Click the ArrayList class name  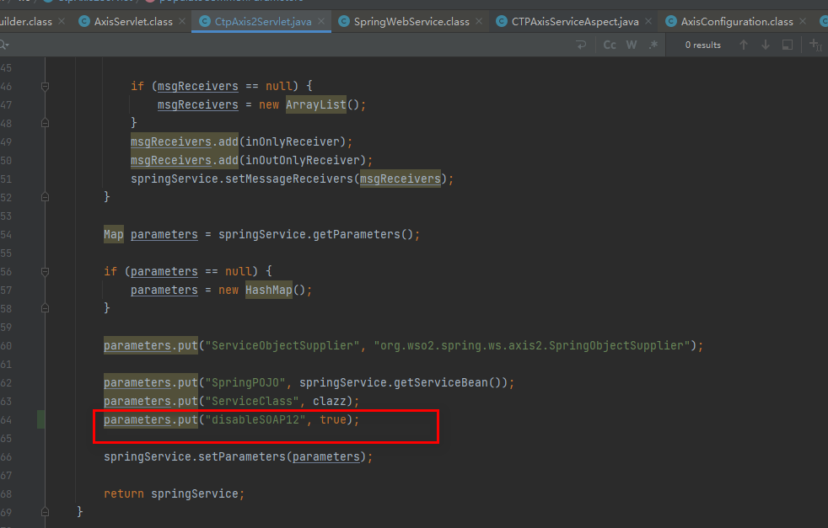click(316, 104)
